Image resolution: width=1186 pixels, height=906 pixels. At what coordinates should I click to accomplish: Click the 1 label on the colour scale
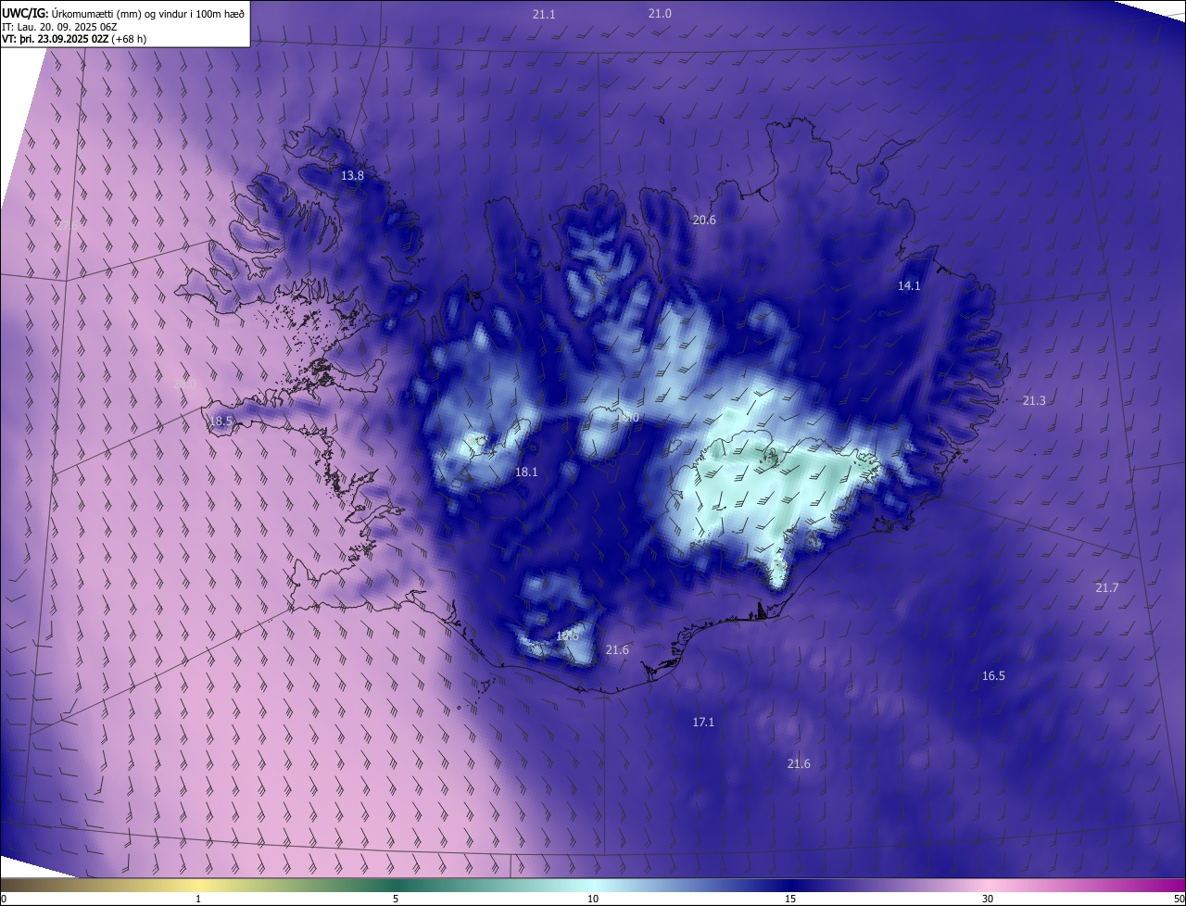point(198,899)
